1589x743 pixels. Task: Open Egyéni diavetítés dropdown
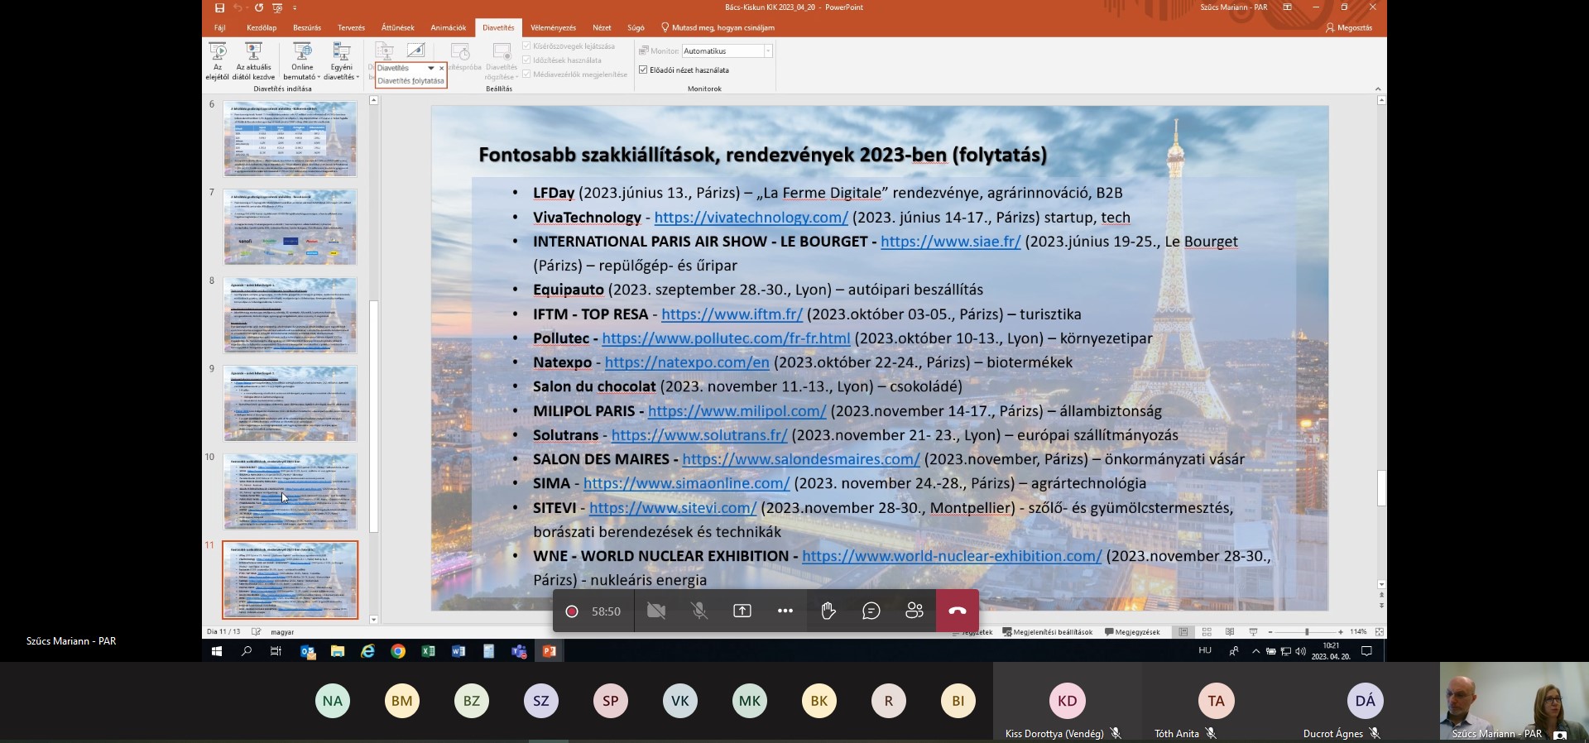click(341, 61)
